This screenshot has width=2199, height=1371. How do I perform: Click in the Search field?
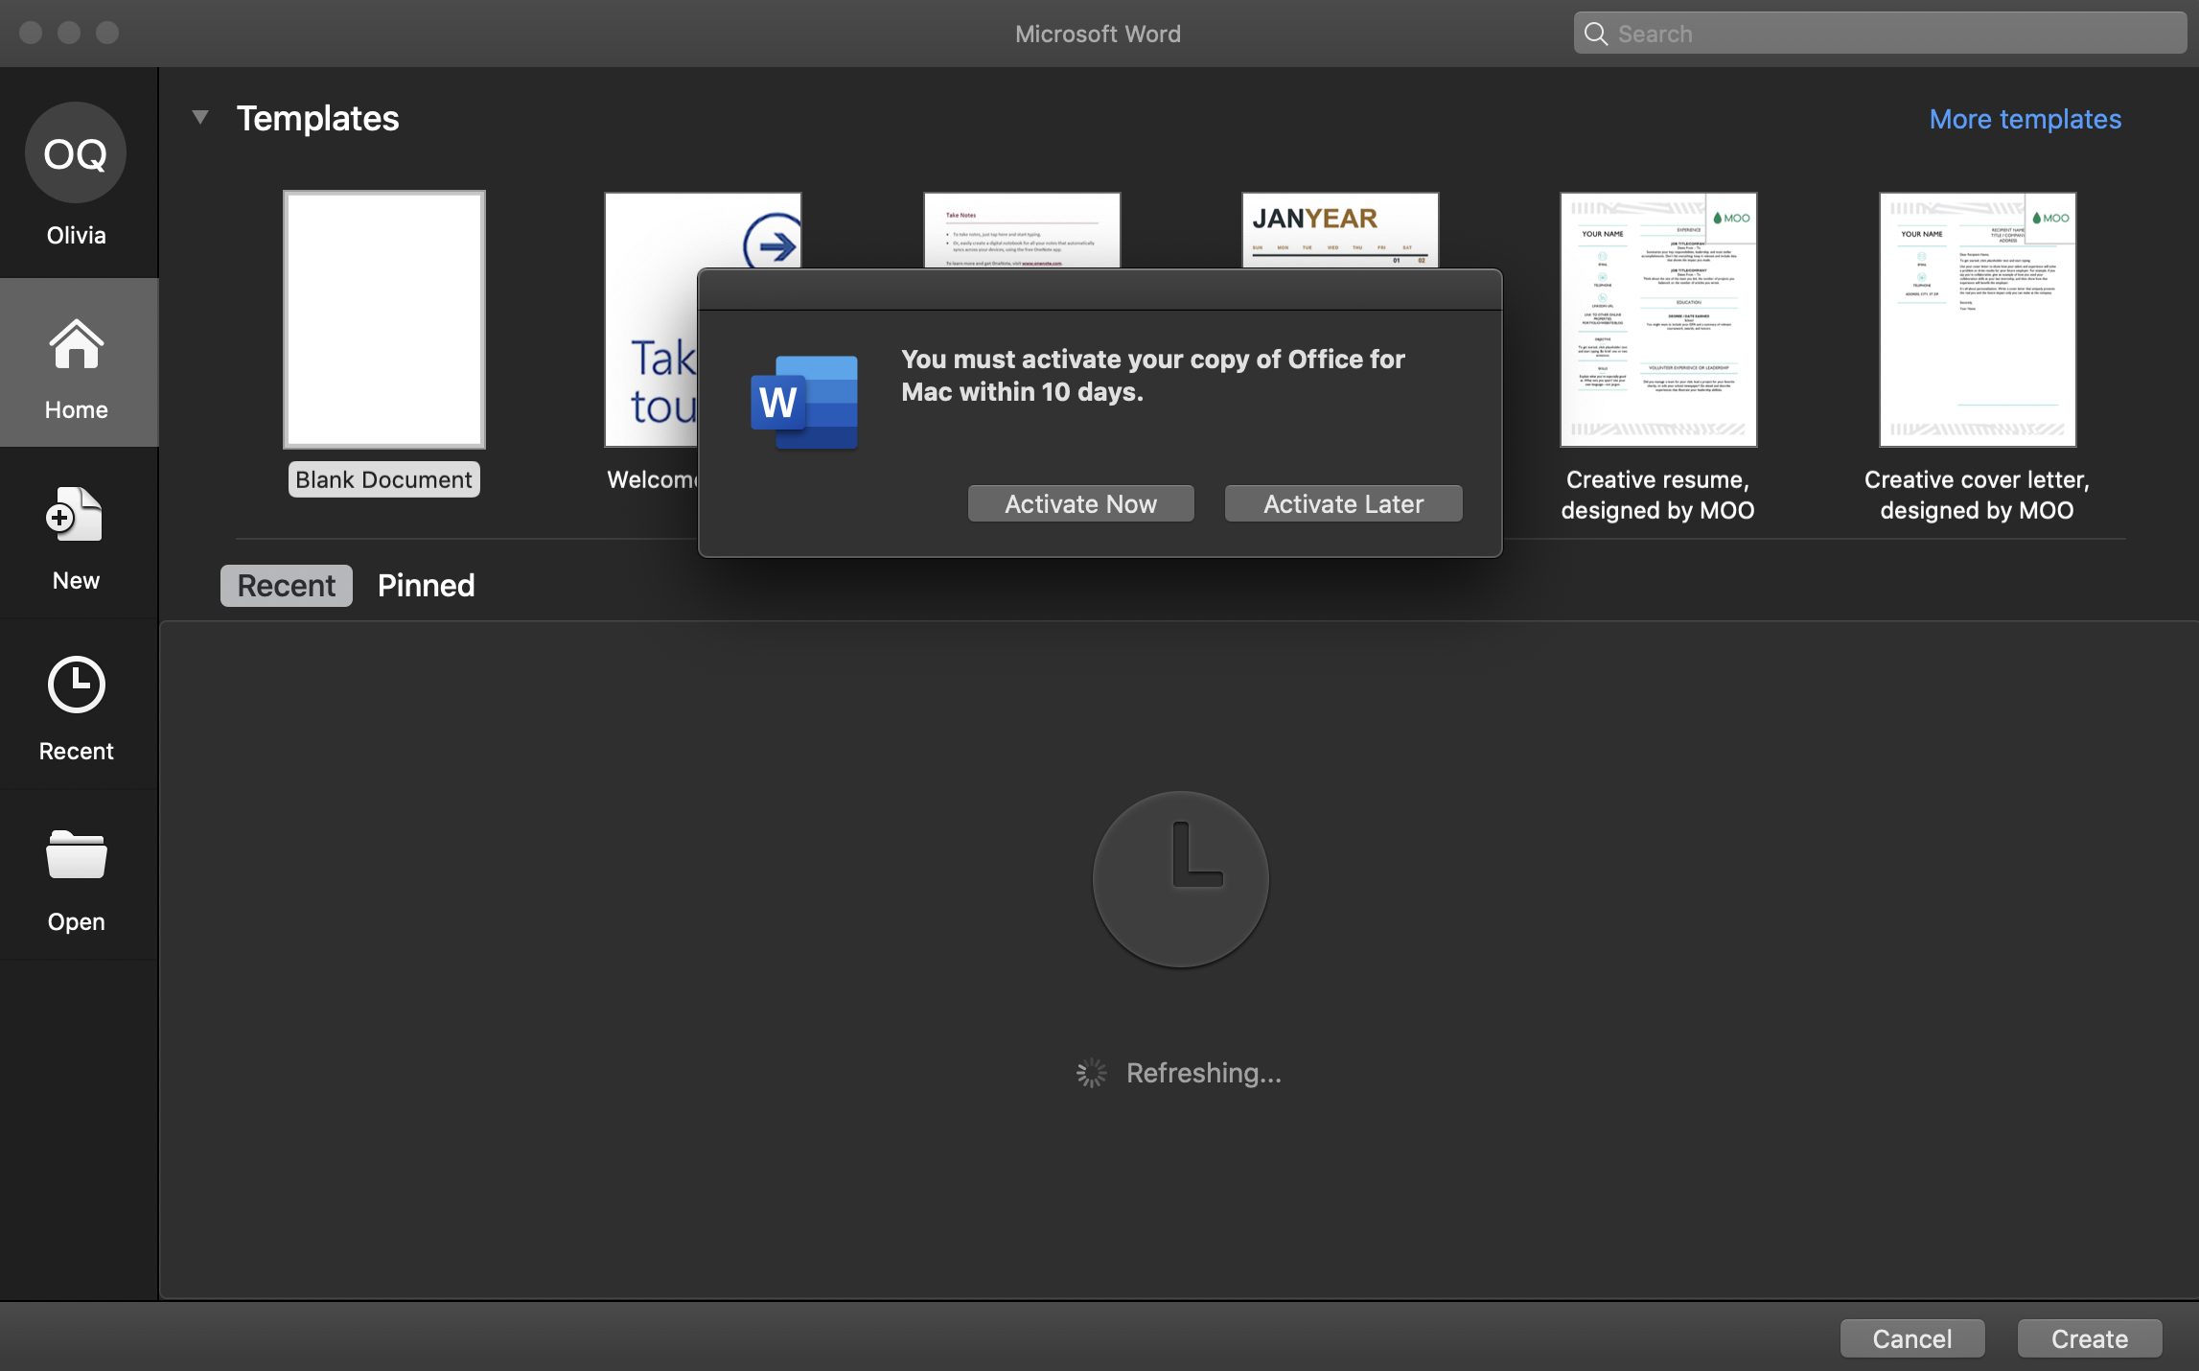tap(1880, 34)
